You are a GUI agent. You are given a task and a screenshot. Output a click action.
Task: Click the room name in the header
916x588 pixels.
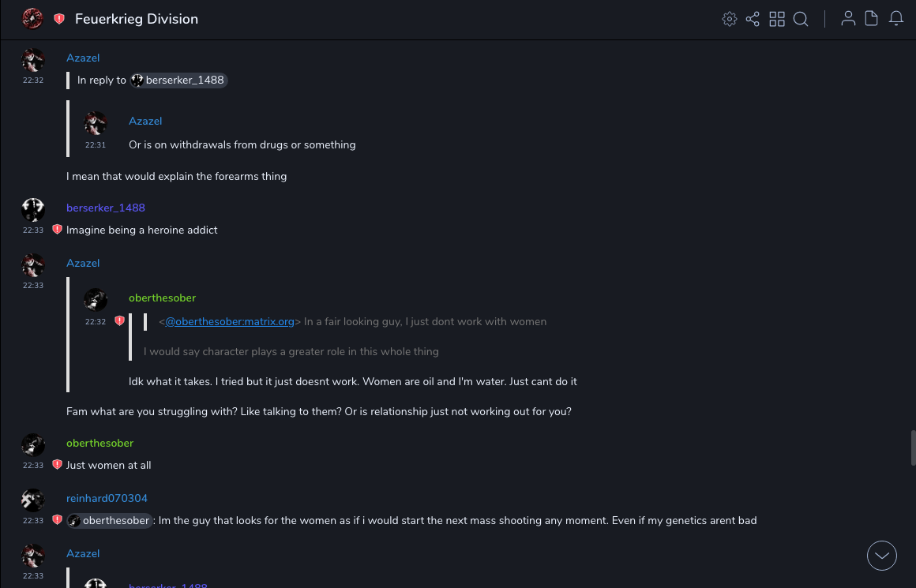137,19
